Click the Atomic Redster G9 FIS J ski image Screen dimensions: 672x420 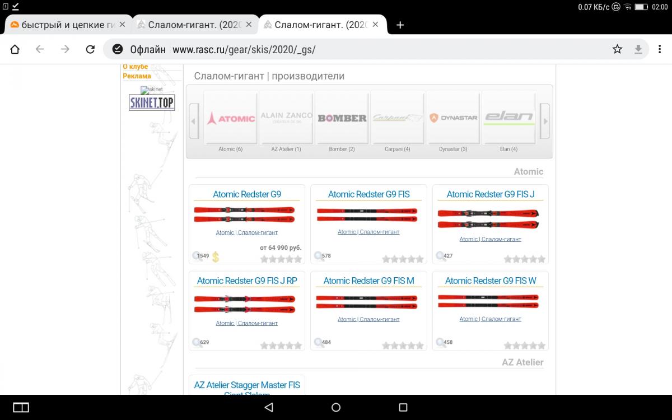[488, 219]
